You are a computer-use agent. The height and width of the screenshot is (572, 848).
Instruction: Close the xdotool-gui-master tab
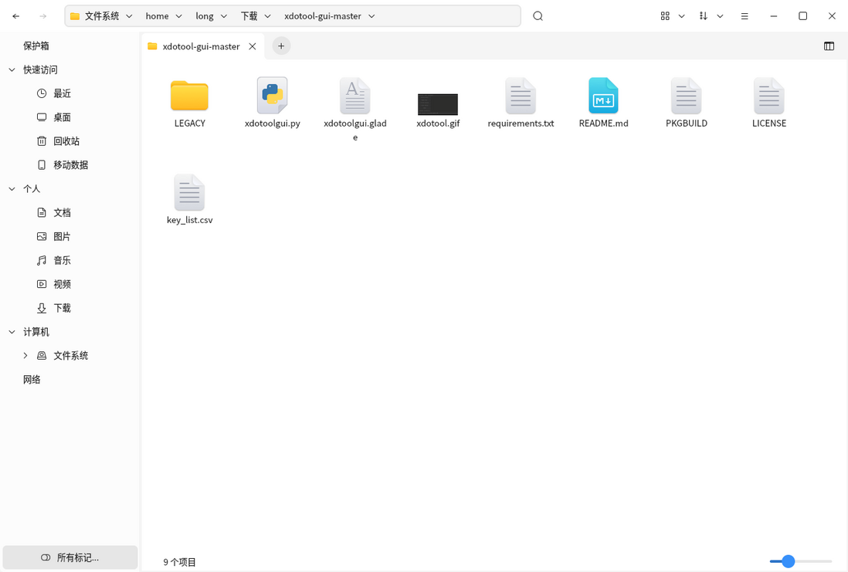coord(252,46)
